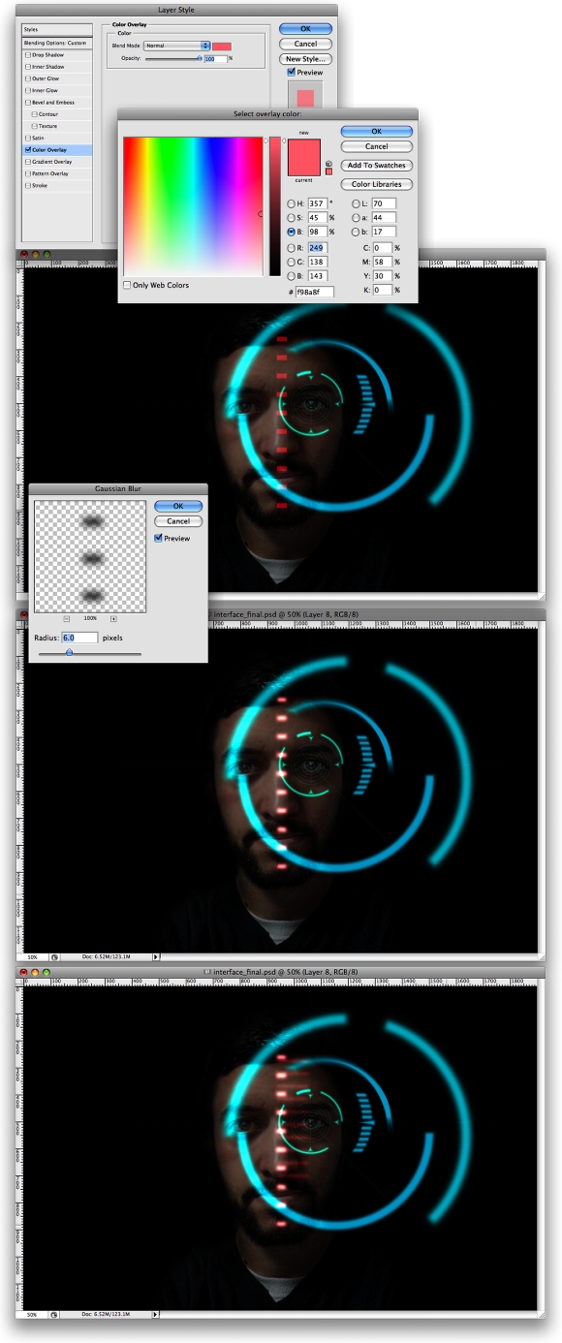The height and width of the screenshot is (1343, 562).
Task: Click the New Style button
Action: (x=305, y=59)
